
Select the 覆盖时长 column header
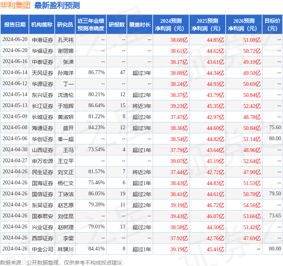(140, 25)
